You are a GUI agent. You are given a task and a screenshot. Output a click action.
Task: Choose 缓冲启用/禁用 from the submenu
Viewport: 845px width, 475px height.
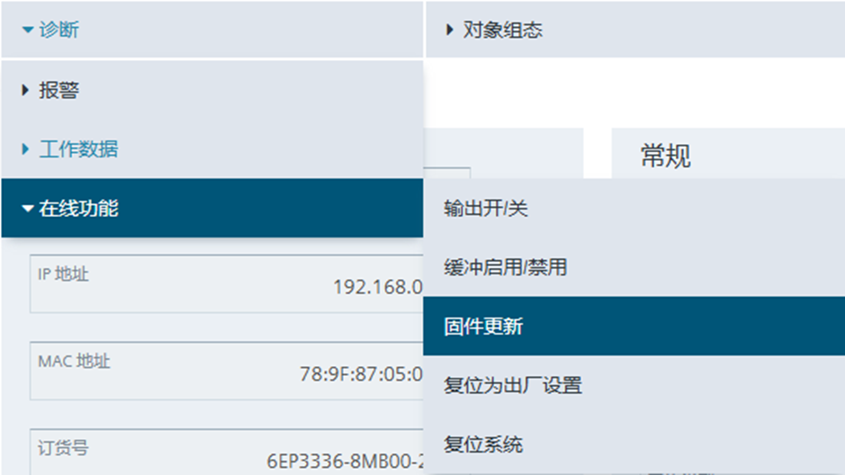pos(505,267)
